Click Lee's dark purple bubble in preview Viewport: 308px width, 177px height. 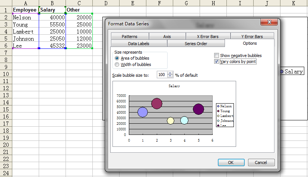click(199, 109)
